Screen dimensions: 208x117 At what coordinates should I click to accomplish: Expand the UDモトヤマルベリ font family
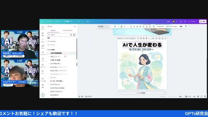(49, 92)
